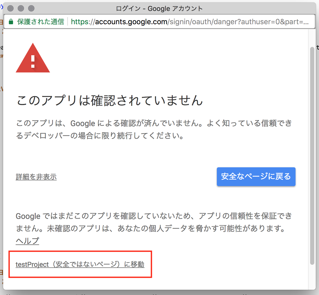Click the scrollbar track below the thumb

(312, 276)
